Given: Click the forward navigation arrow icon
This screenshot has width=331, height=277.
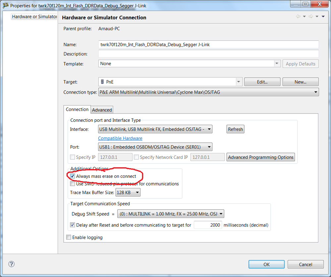Looking at the screenshot, I should [311, 16].
